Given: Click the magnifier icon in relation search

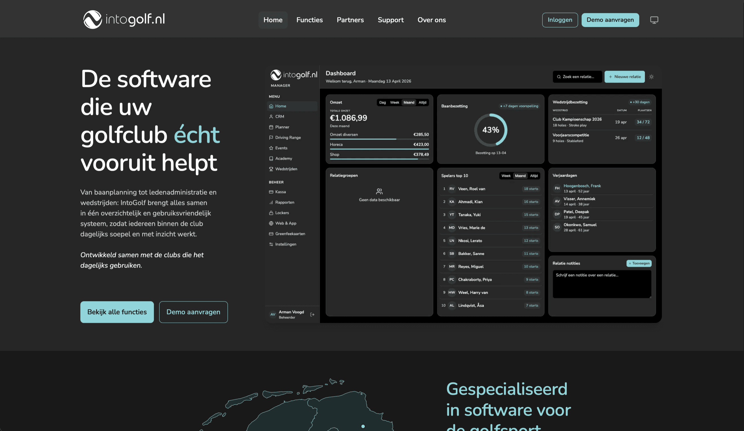Looking at the screenshot, I should pyautogui.click(x=559, y=77).
